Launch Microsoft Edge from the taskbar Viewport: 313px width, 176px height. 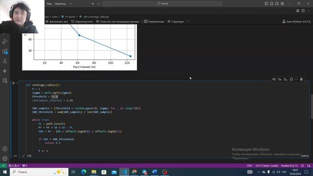tap(84, 172)
